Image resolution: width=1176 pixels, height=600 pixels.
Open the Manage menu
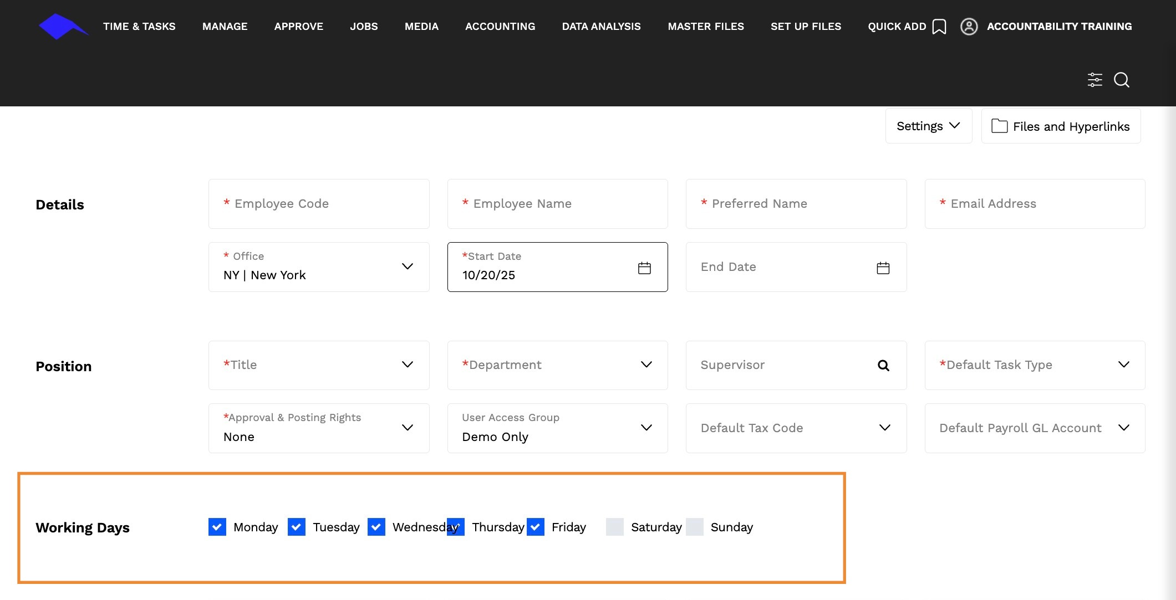(225, 27)
